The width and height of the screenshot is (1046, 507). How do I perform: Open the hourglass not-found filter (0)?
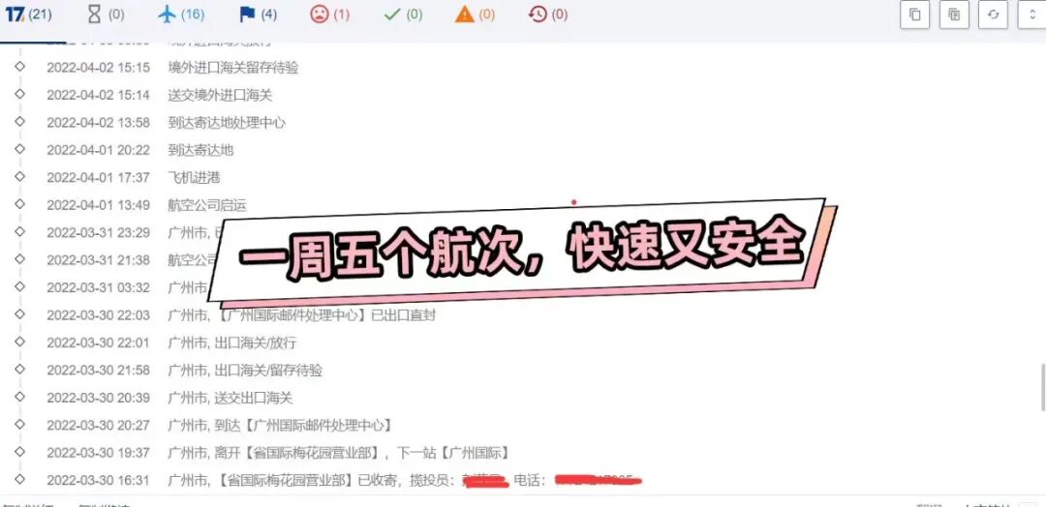tap(107, 14)
